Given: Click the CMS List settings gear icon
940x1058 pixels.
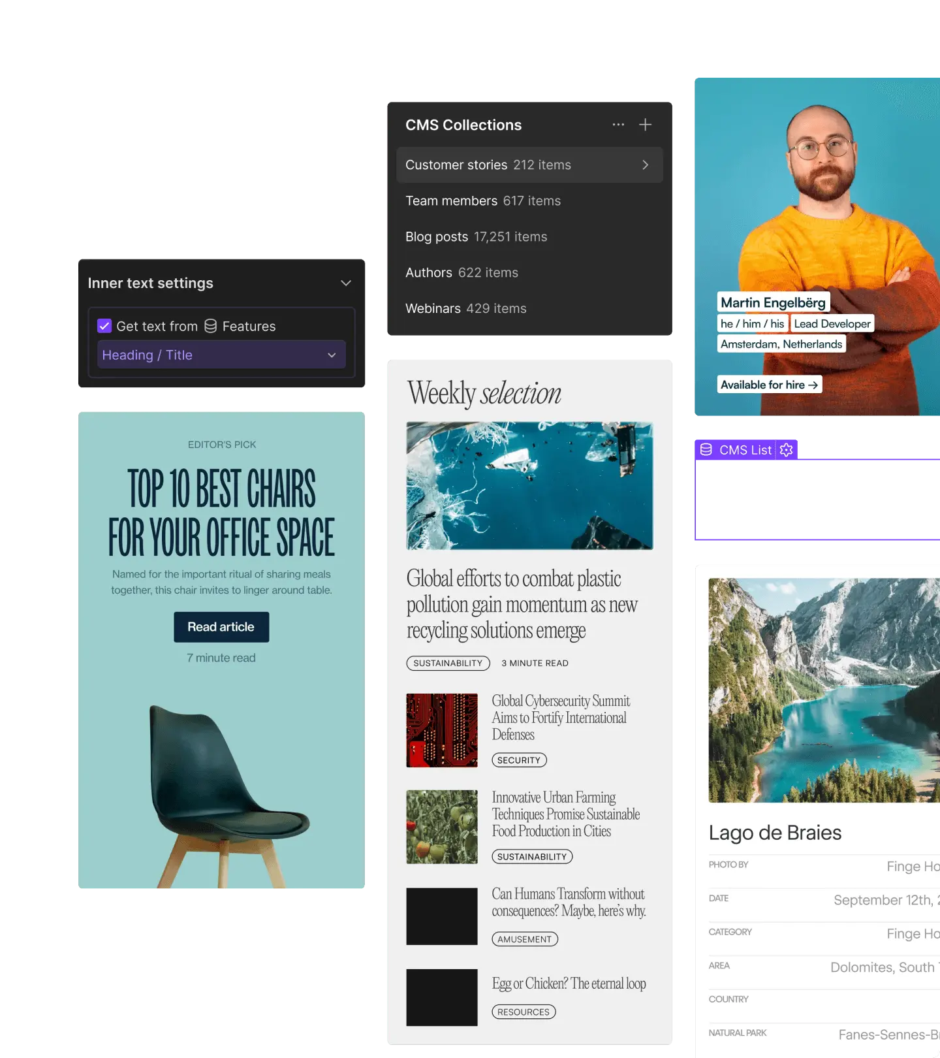Looking at the screenshot, I should [x=787, y=450].
